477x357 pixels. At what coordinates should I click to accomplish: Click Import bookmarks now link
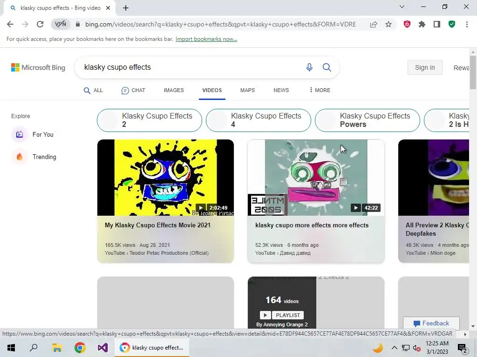coord(206,39)
